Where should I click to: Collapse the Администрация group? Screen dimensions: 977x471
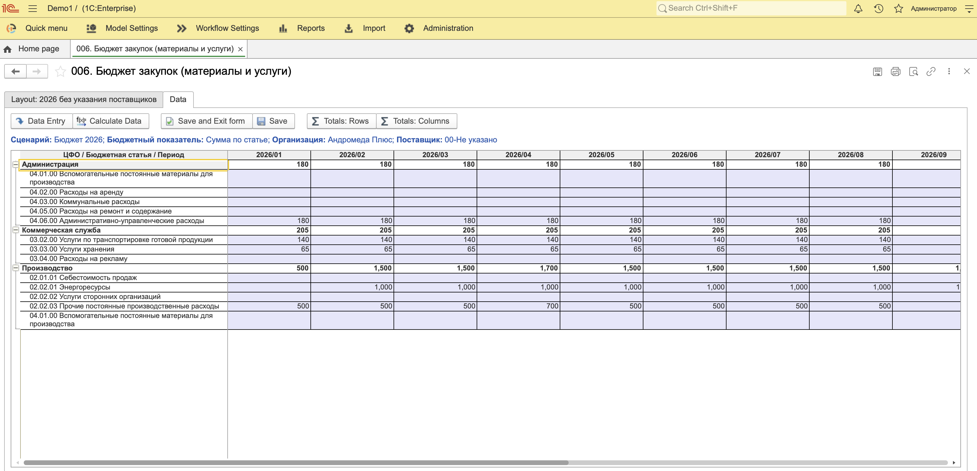click(15, 164)
